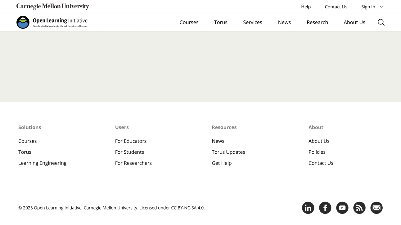The width and height of the screenshot is (401, 225).
Task: Click the Carnegie Mellon University wordmark
Action: (x=53, y=7)
